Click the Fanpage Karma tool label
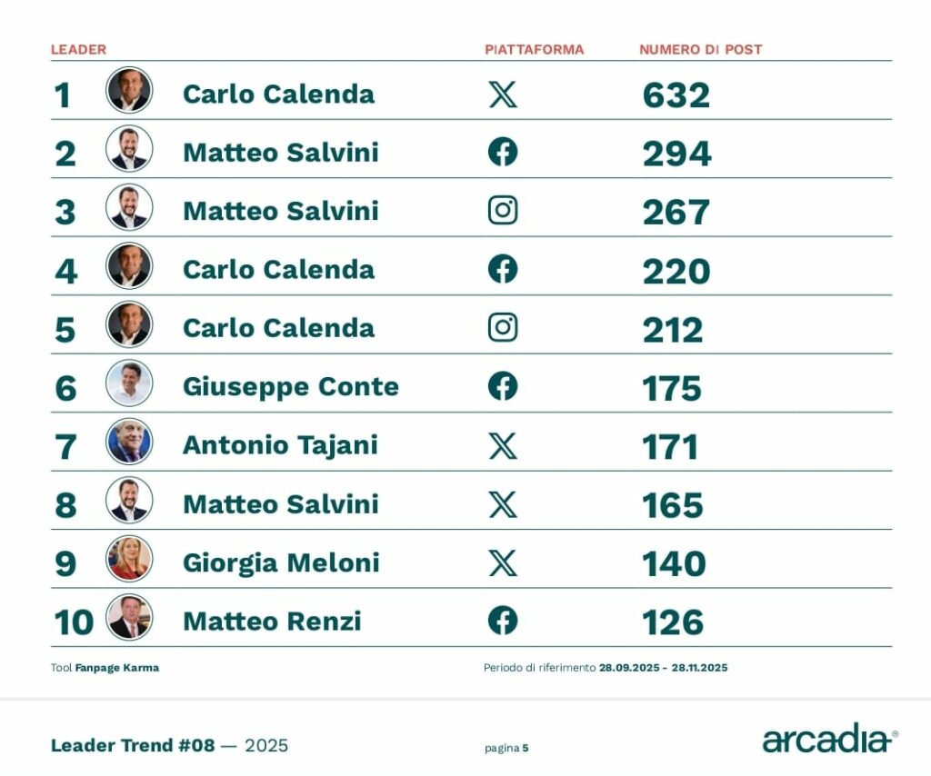 (116, 668)
